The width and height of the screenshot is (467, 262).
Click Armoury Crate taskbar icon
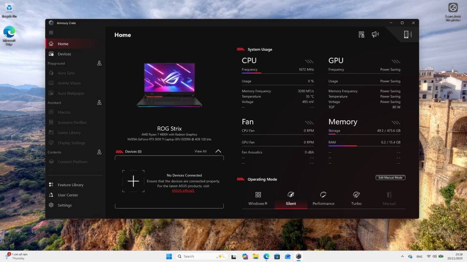point(298,256)
